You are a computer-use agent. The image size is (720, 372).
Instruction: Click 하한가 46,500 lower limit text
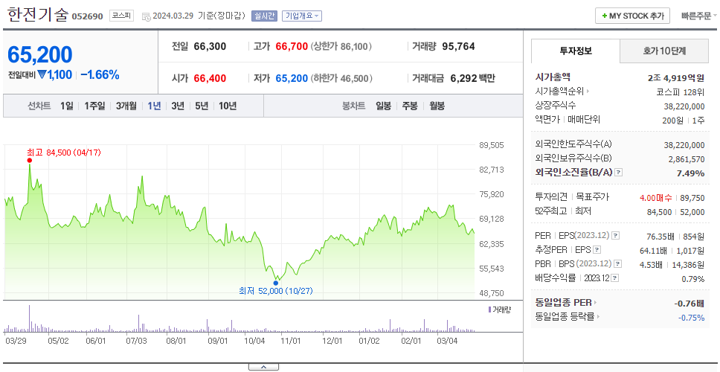click(341, 79)
